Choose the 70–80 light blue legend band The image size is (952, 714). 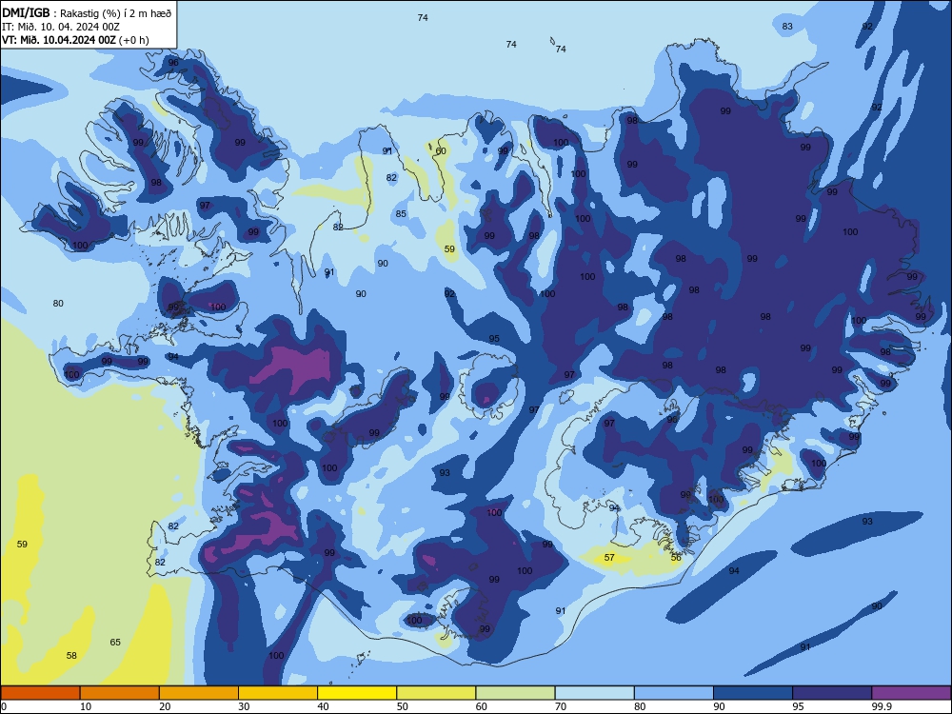pos(594,693)
